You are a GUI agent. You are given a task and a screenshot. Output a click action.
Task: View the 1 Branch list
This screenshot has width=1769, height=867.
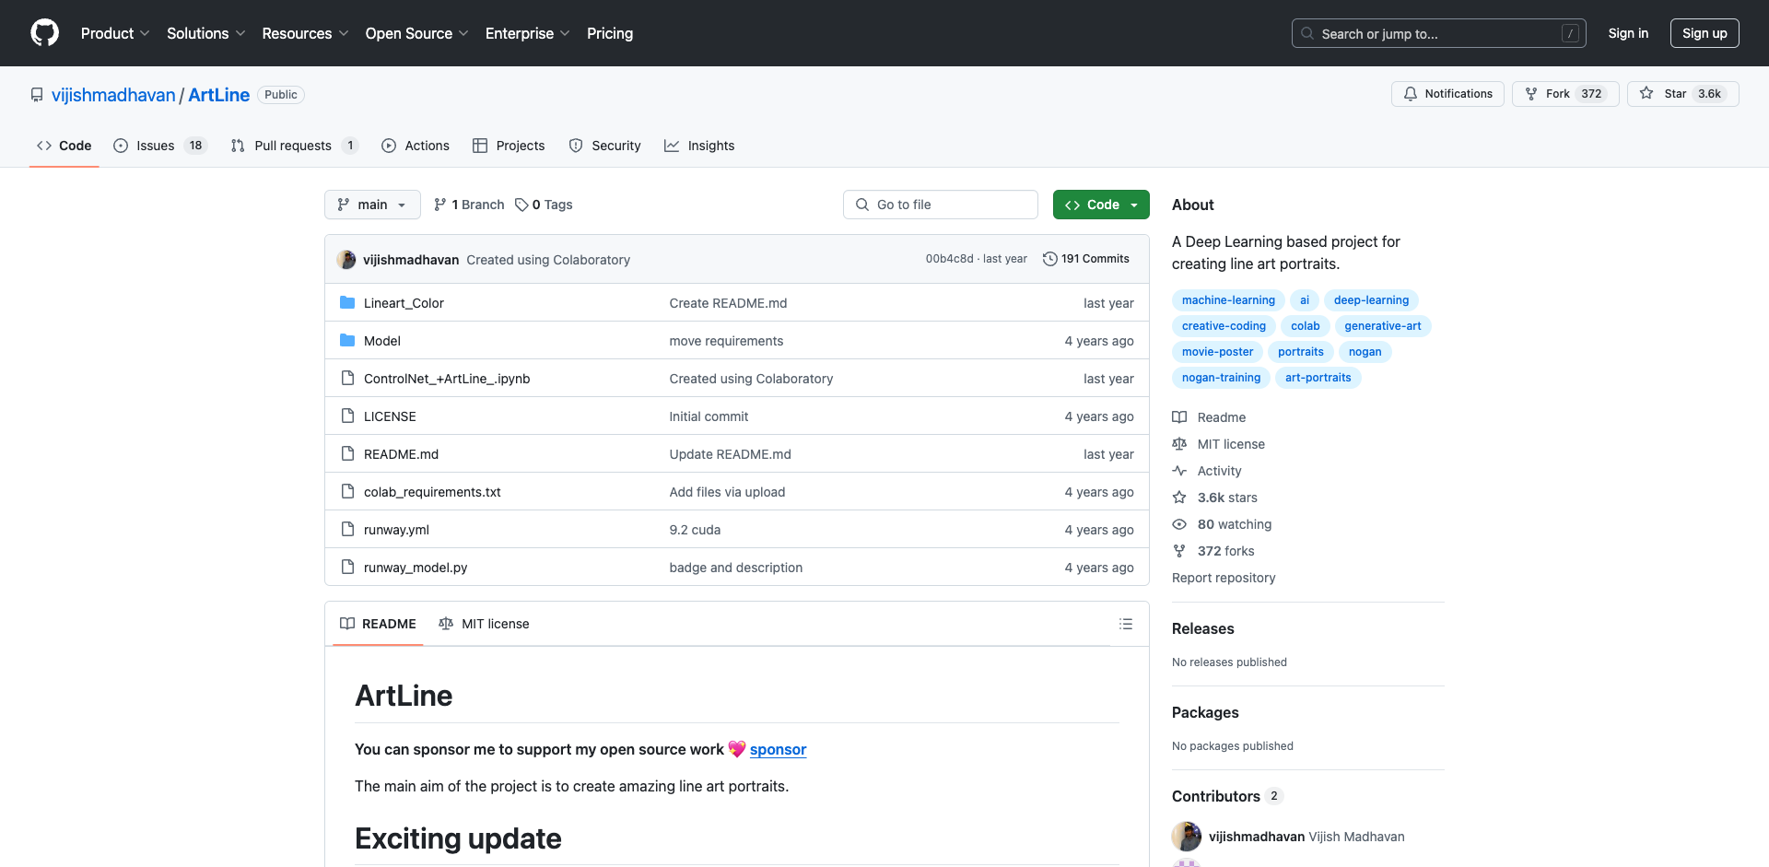[469, 205]
